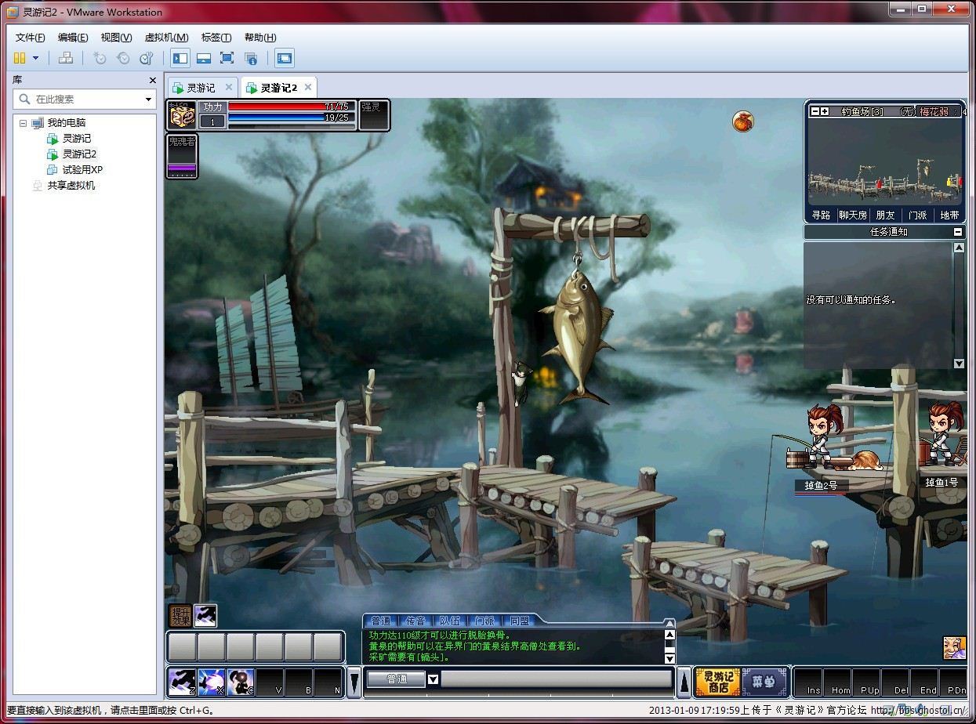Image resolution: width=976 pixels, height=724 pixels.
Task: Click the blue burst skill in X slot
Action: 212,682
